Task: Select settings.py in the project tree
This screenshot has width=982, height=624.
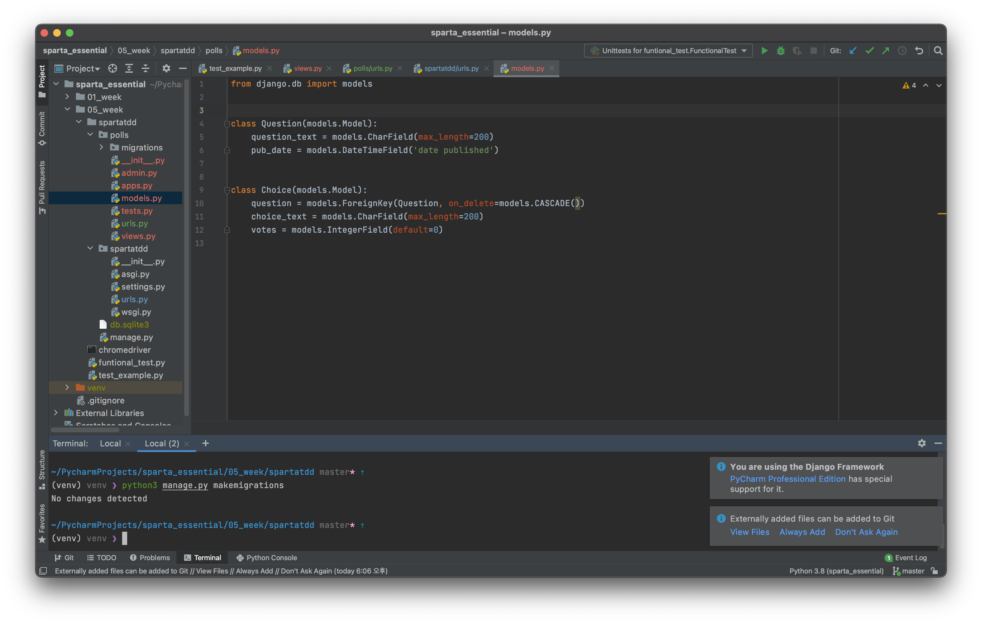Action: [143, 287]
